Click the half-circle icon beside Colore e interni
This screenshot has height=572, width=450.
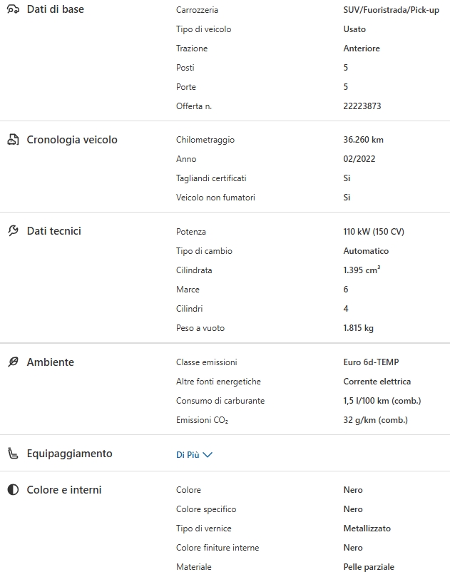coord(13,490)
